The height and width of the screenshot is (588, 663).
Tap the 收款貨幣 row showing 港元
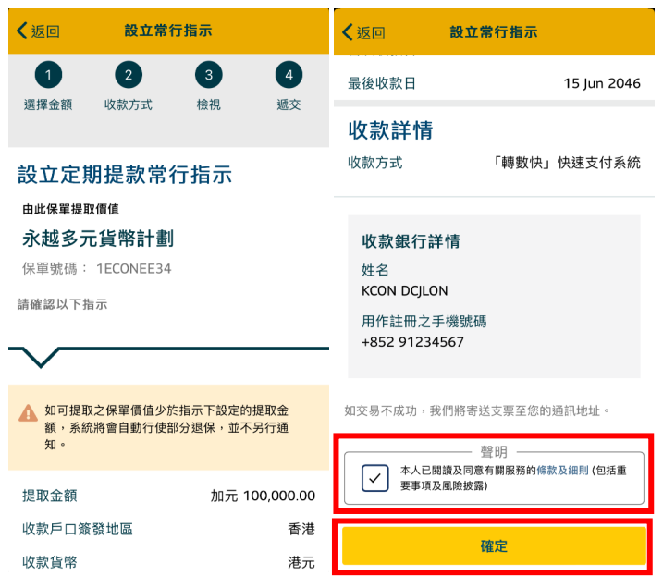168,562
